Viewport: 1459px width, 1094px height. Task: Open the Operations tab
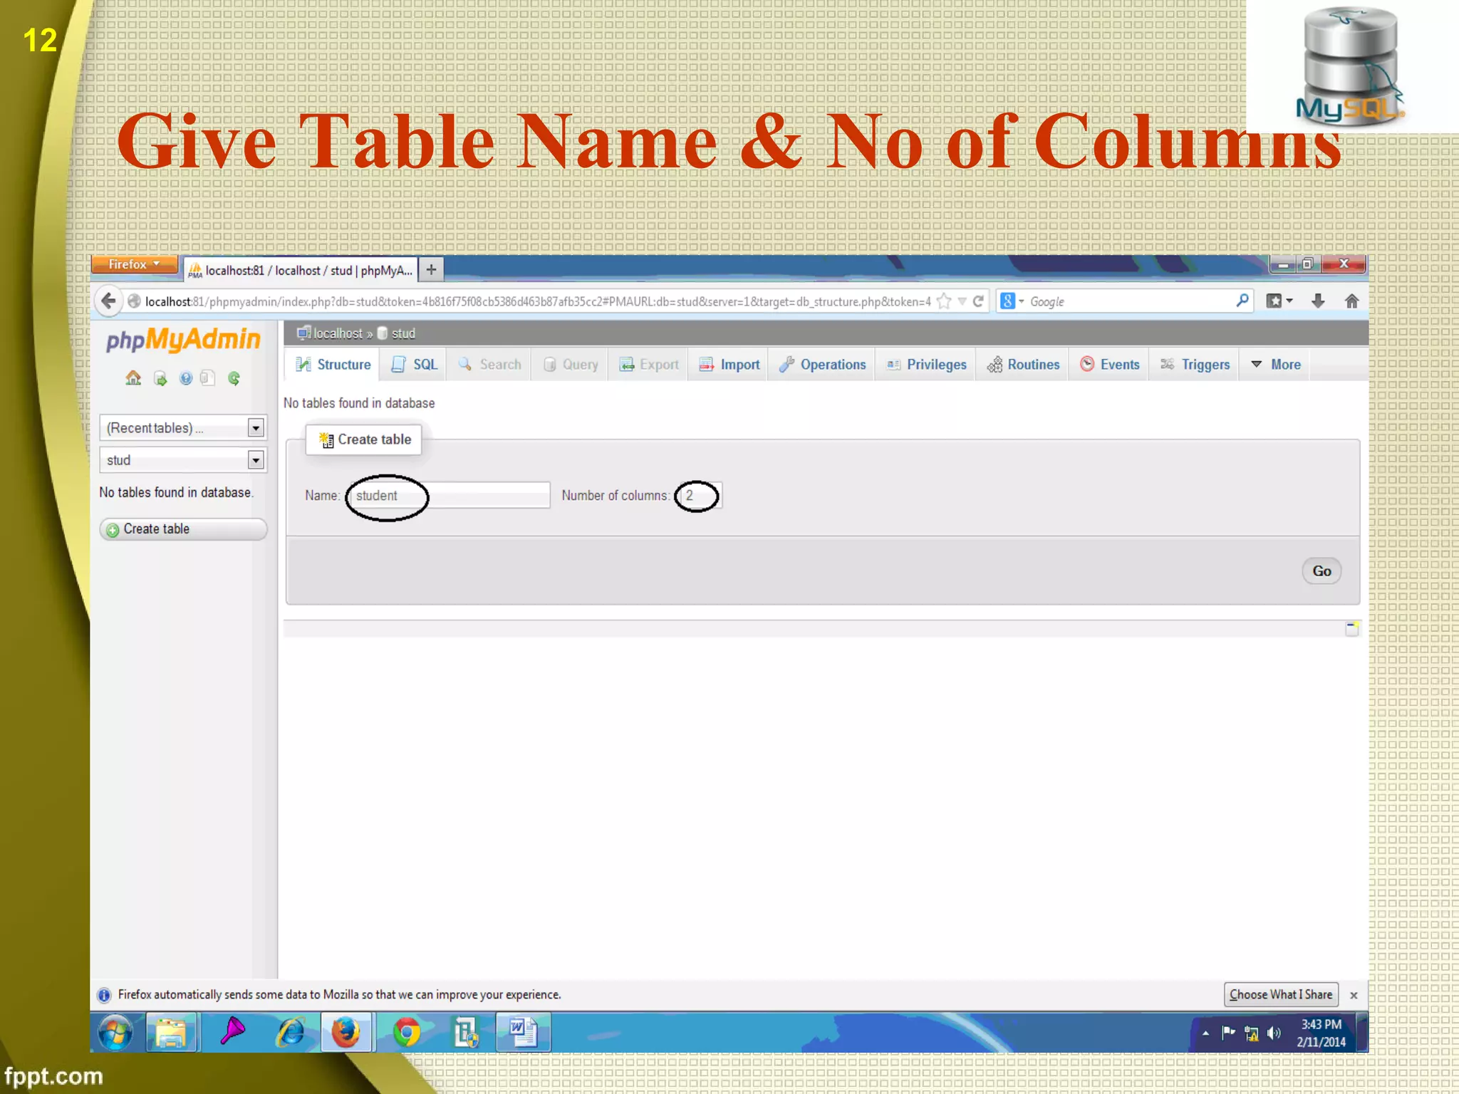(x=822, y=365)
